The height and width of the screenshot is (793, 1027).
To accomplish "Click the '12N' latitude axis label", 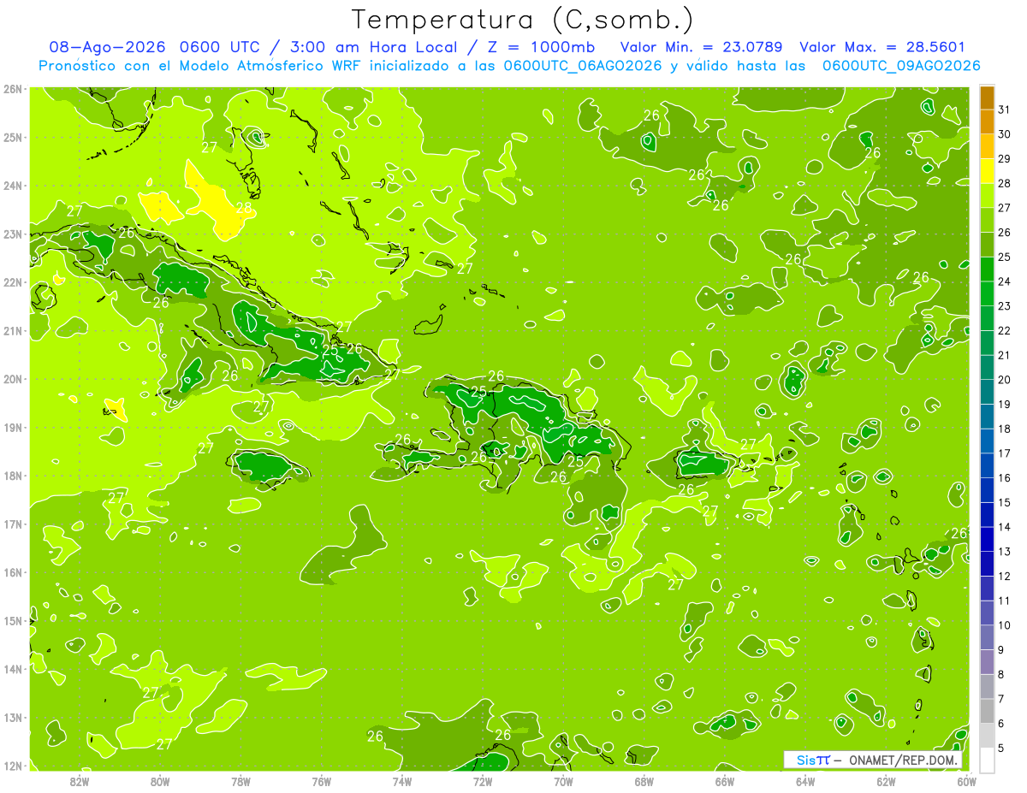I will [x=13, y=766].
